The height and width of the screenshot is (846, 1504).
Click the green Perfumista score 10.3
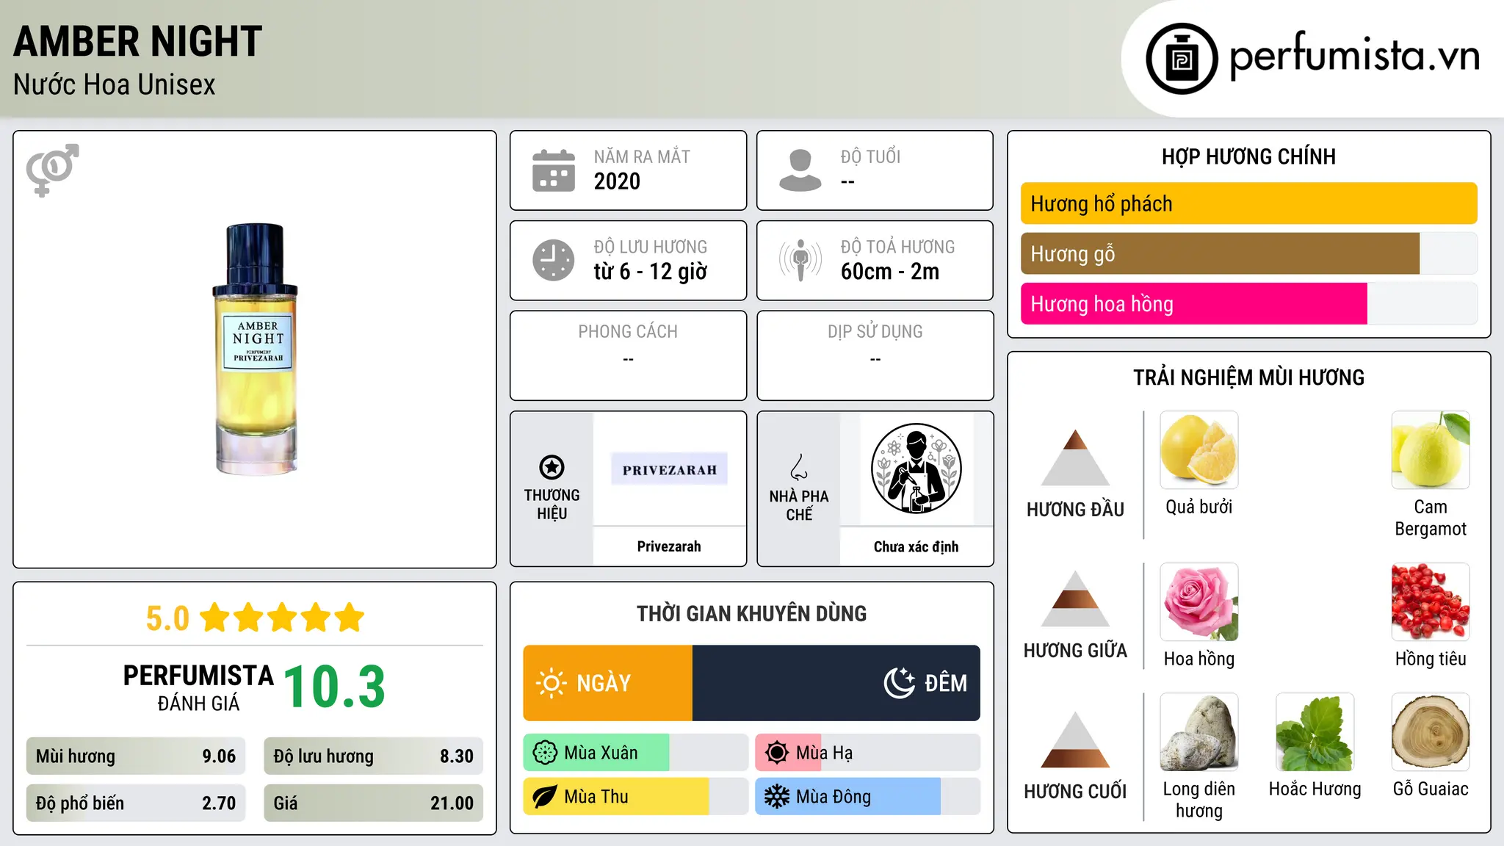pyautogui.click(x=334, y=687)
